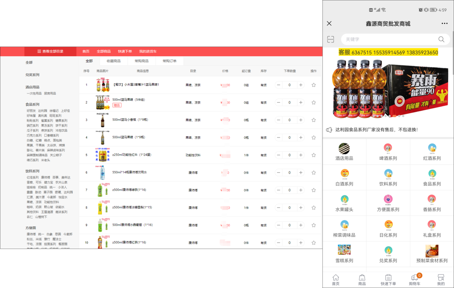Switch to the 收藏商品 tab
Screen dimensions: 454x288
[x=113, y=61]
